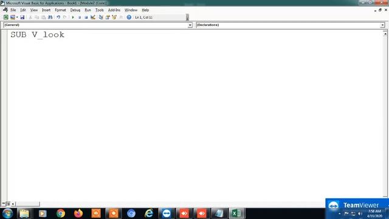Screen dimensions: 389x219
Task: Open the TeamViewer taskbar icon
Action: pos(167,214)
